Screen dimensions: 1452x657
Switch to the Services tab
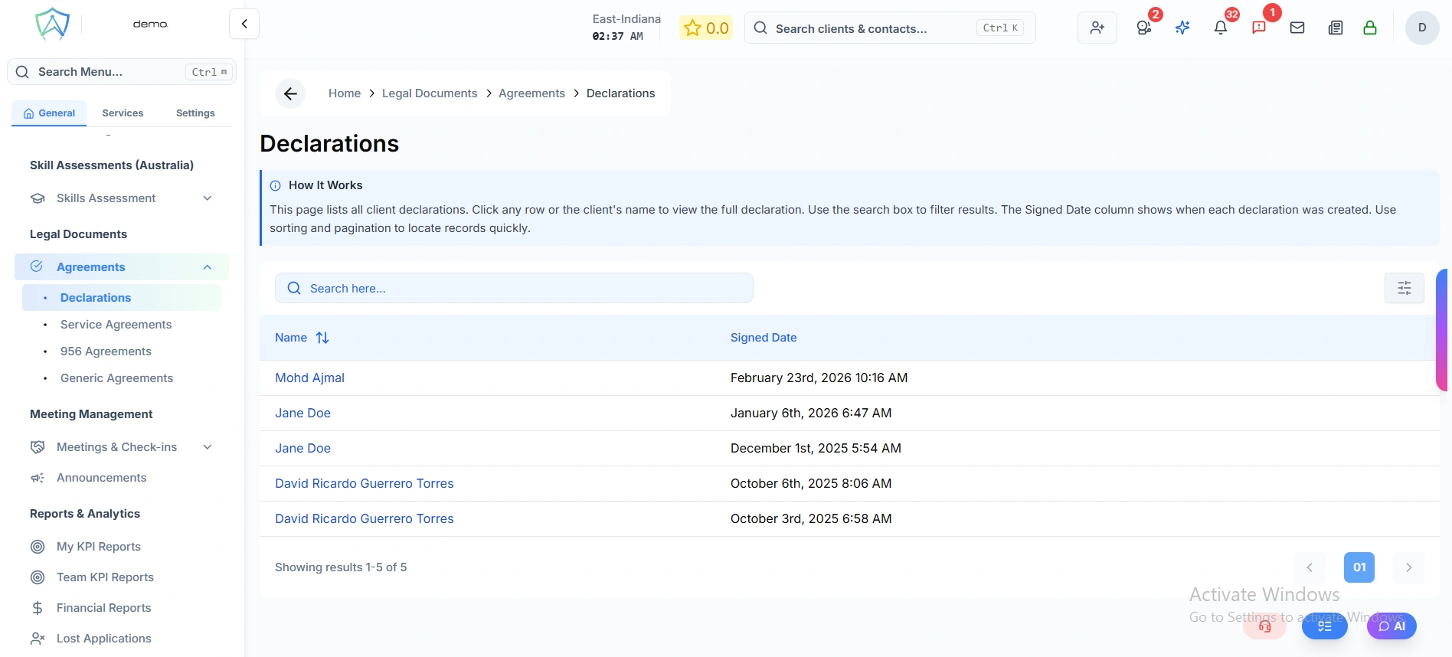[x=123, y=113]
